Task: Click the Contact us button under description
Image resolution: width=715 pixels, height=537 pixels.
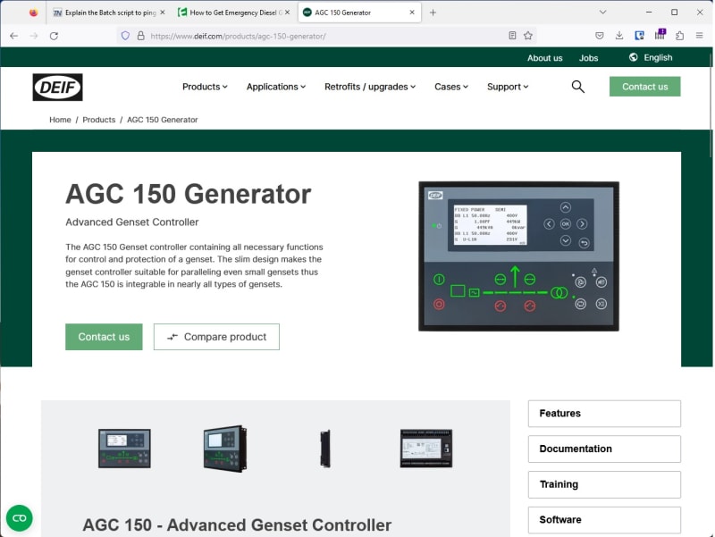Action: [x=104, y=337]
